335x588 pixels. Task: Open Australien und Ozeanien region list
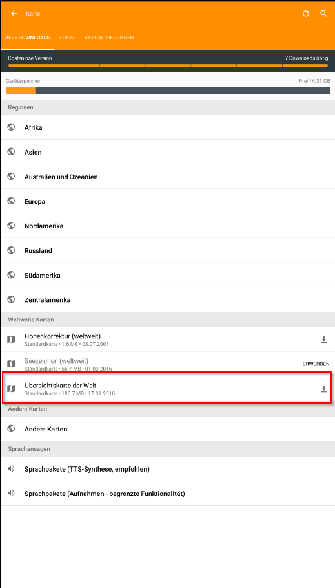point(168,177)
